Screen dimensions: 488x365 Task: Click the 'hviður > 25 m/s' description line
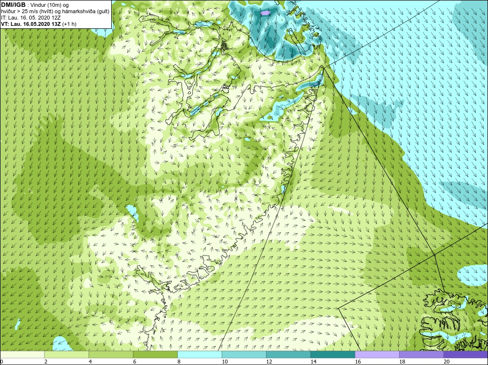pos(55,12)
